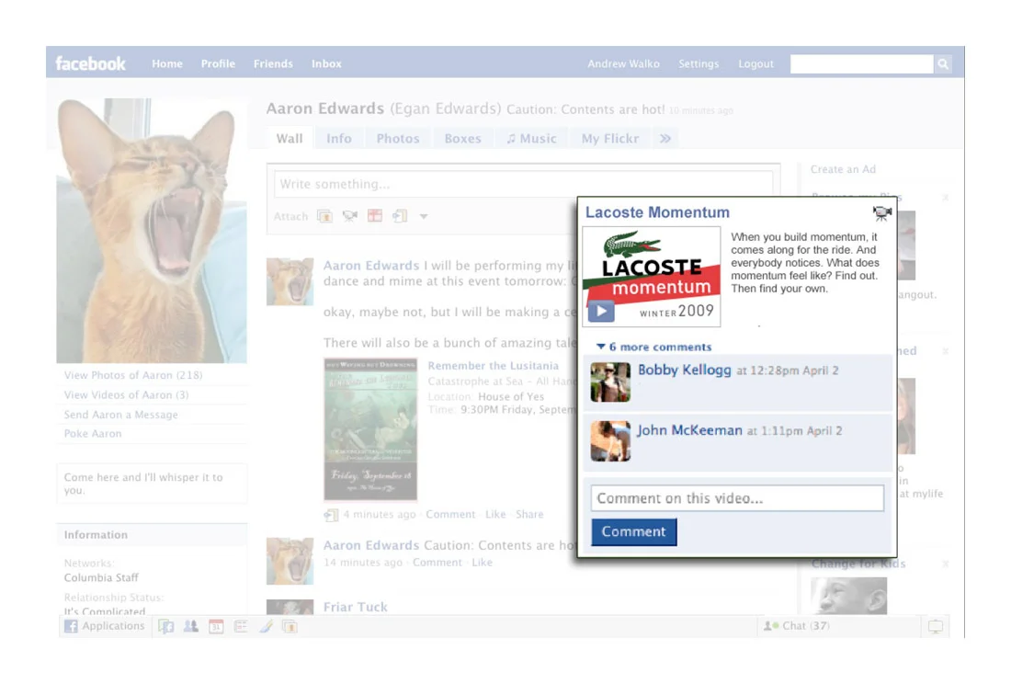Open Andrew Walko account link
This screenshot has width=1011, height=684.
click(x=623, y=63)
